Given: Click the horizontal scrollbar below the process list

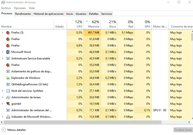Looking at the screenshot, I should coord(83,122).
